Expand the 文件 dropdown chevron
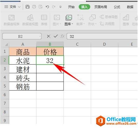Image resolution: width=138 pixels, height=128 pixels. tap(19, 7)
